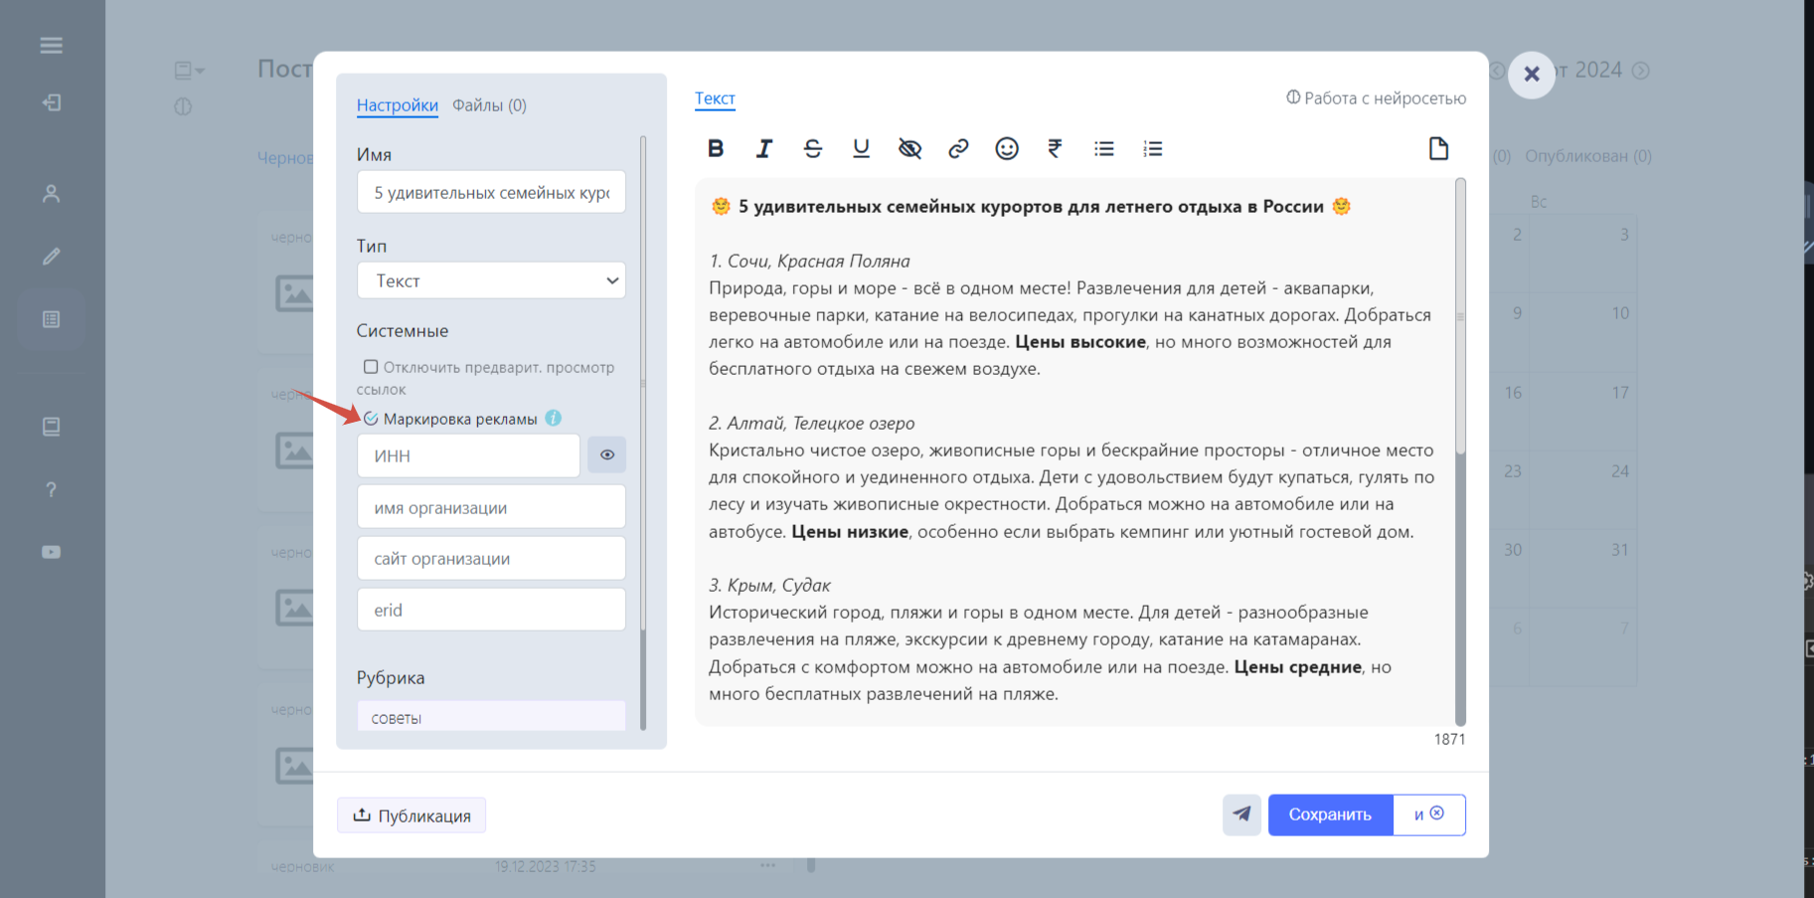Close the post editor dialog
Image resolution: width=1814 pixels, height=898 pixels.
(x=1532, y=75)
